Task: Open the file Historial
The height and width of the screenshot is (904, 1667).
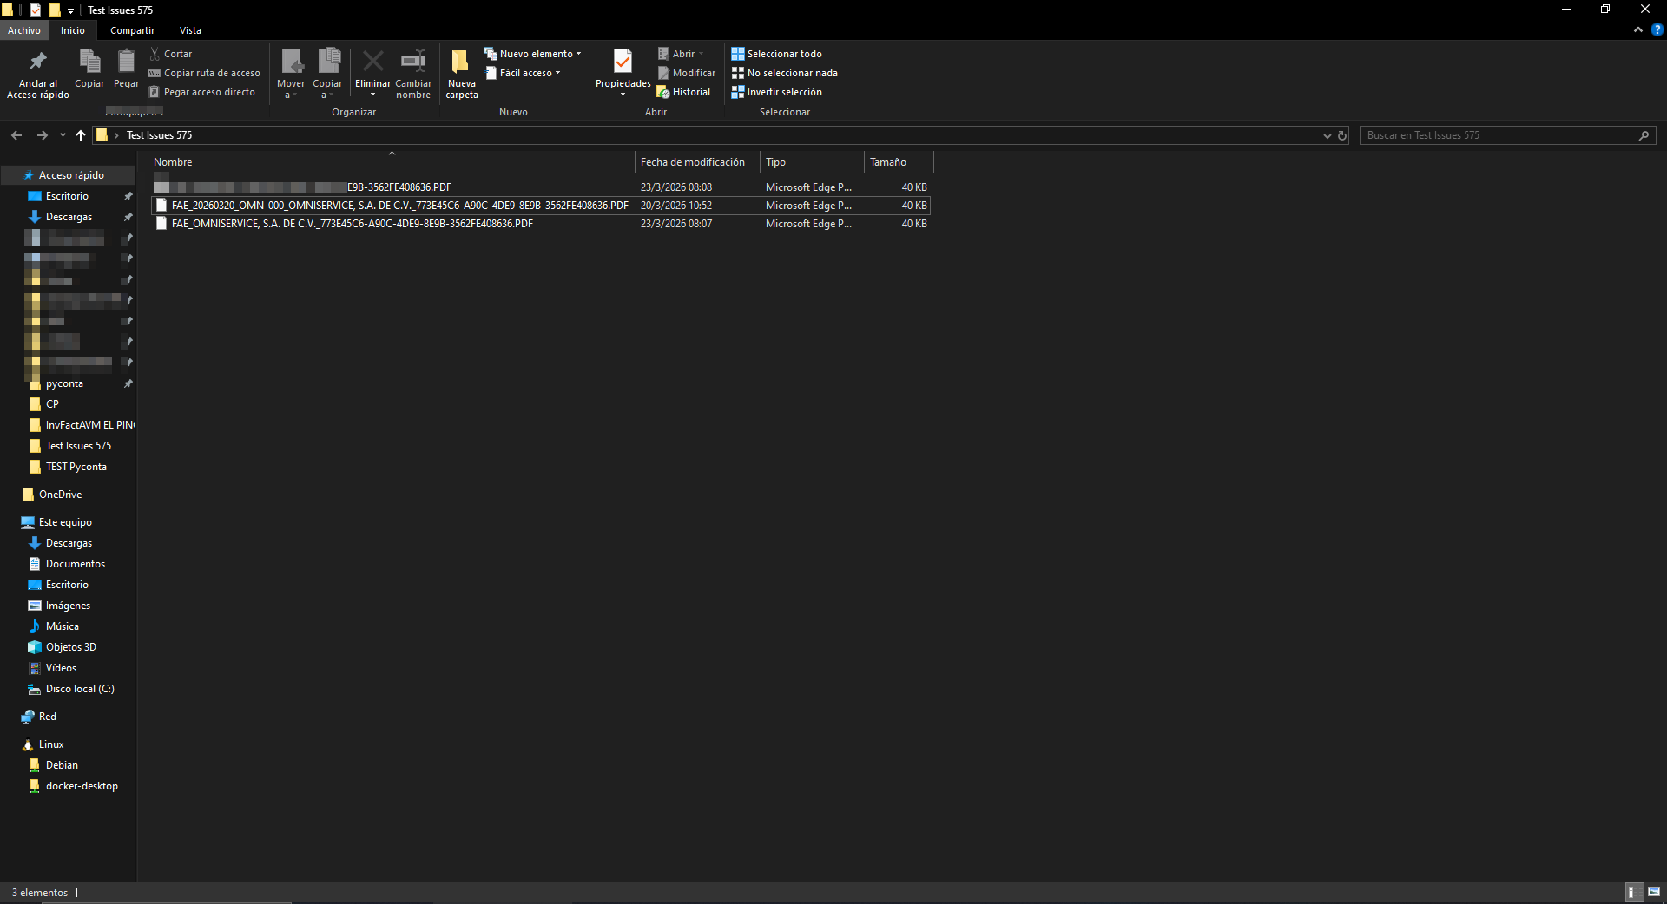Action: [683, 92]
